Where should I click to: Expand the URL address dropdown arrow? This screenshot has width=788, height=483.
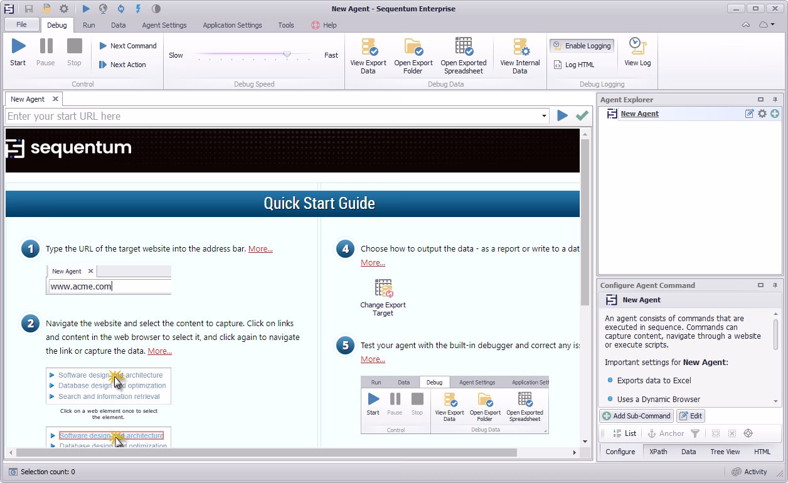tap(544, 116)
